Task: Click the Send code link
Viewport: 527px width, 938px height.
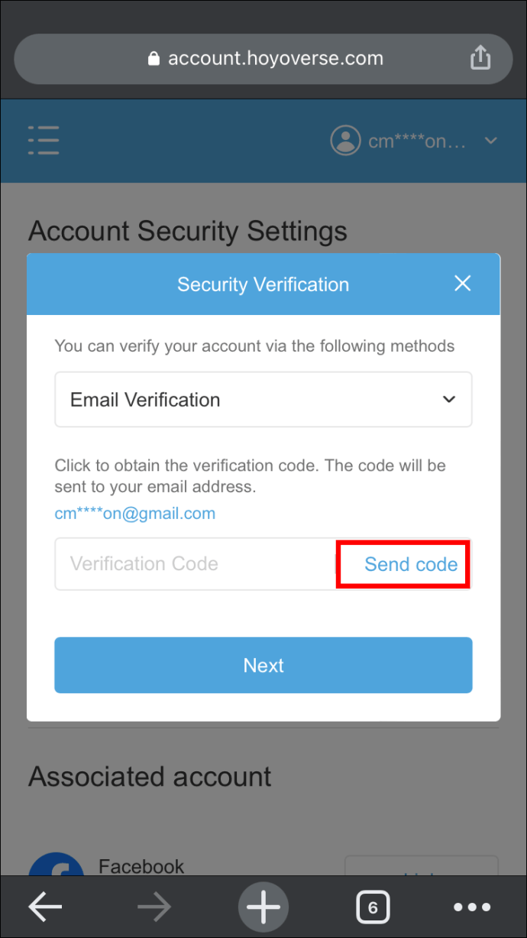Action: 411,564
